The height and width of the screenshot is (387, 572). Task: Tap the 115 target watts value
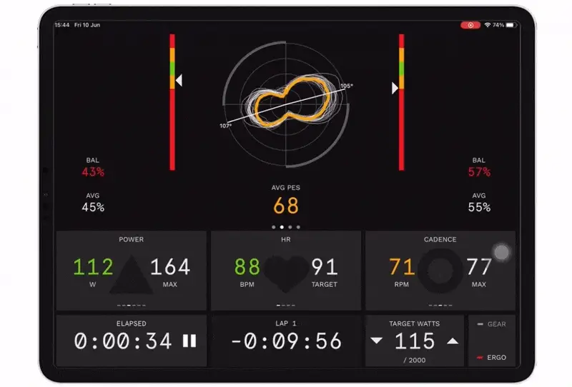pos(415,341)
